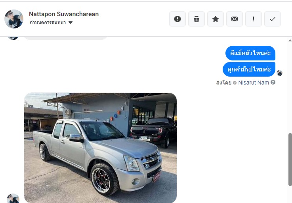Viewport: 292px width, 203px height.
Task: Click the Nisarut Nam sender link
Action: (254, 83)
